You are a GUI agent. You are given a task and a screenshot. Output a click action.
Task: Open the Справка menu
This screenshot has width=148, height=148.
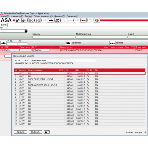point(73,16)
